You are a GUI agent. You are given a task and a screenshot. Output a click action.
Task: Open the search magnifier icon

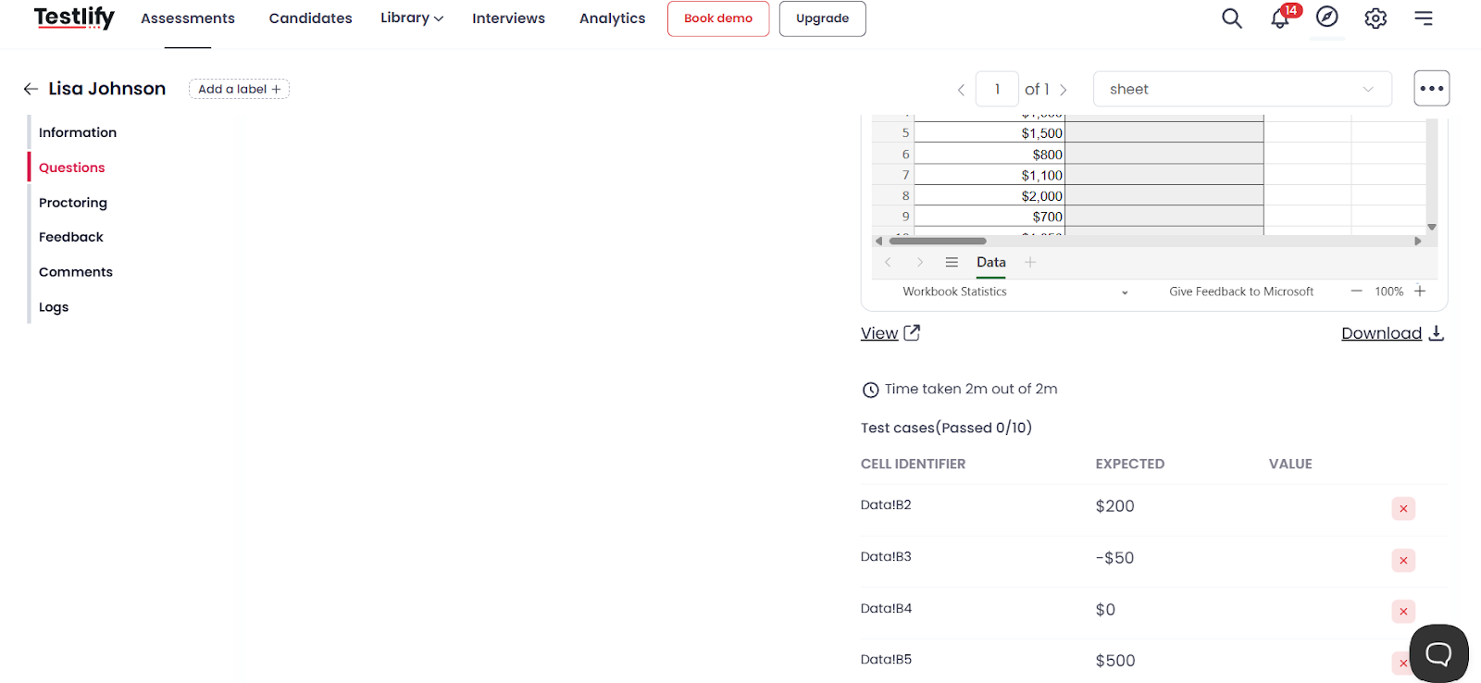click(1231, 19)
